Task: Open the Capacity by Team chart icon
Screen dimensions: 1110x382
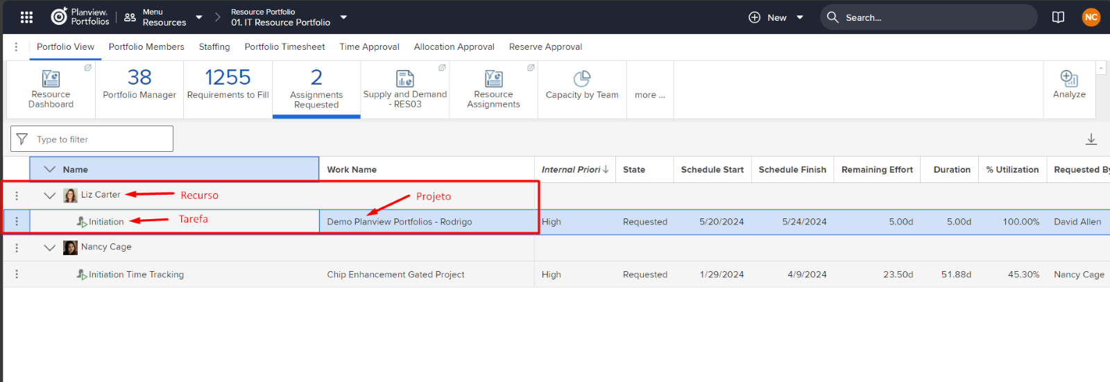Action: coord(582,78)
